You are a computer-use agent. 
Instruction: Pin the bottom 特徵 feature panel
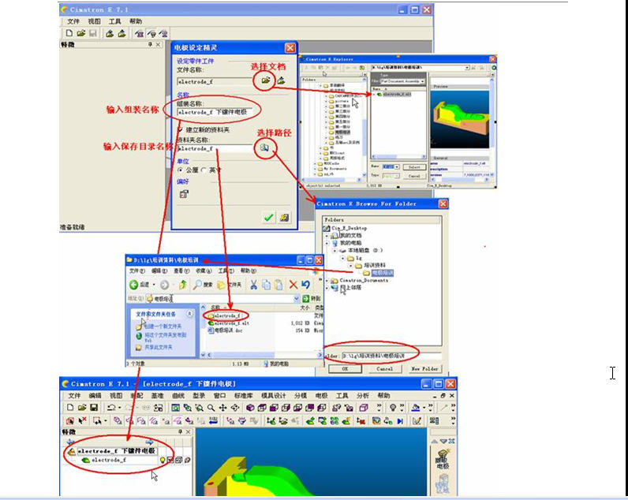(180, 432)
